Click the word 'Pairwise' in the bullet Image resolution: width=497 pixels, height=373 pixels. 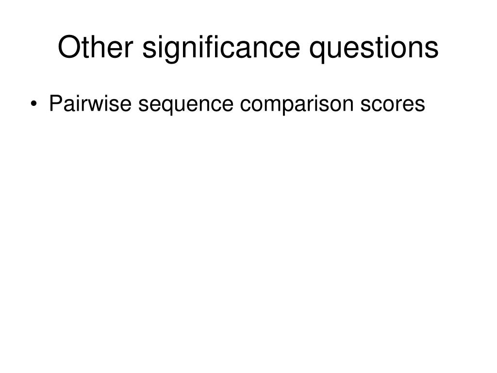(90, 103)
